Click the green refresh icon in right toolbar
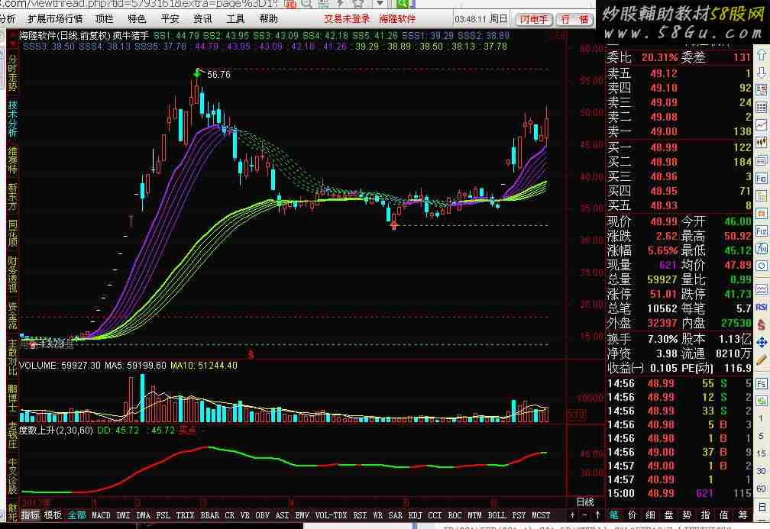The image size is (770, 529). click(761, 402)
